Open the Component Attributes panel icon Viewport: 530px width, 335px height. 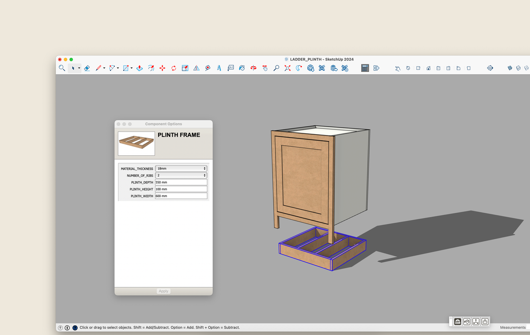click(x=376, y=68)
